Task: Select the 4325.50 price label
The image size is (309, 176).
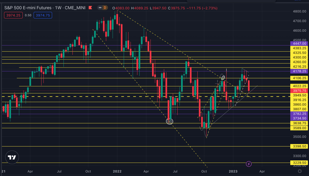Action: point(299,53)
